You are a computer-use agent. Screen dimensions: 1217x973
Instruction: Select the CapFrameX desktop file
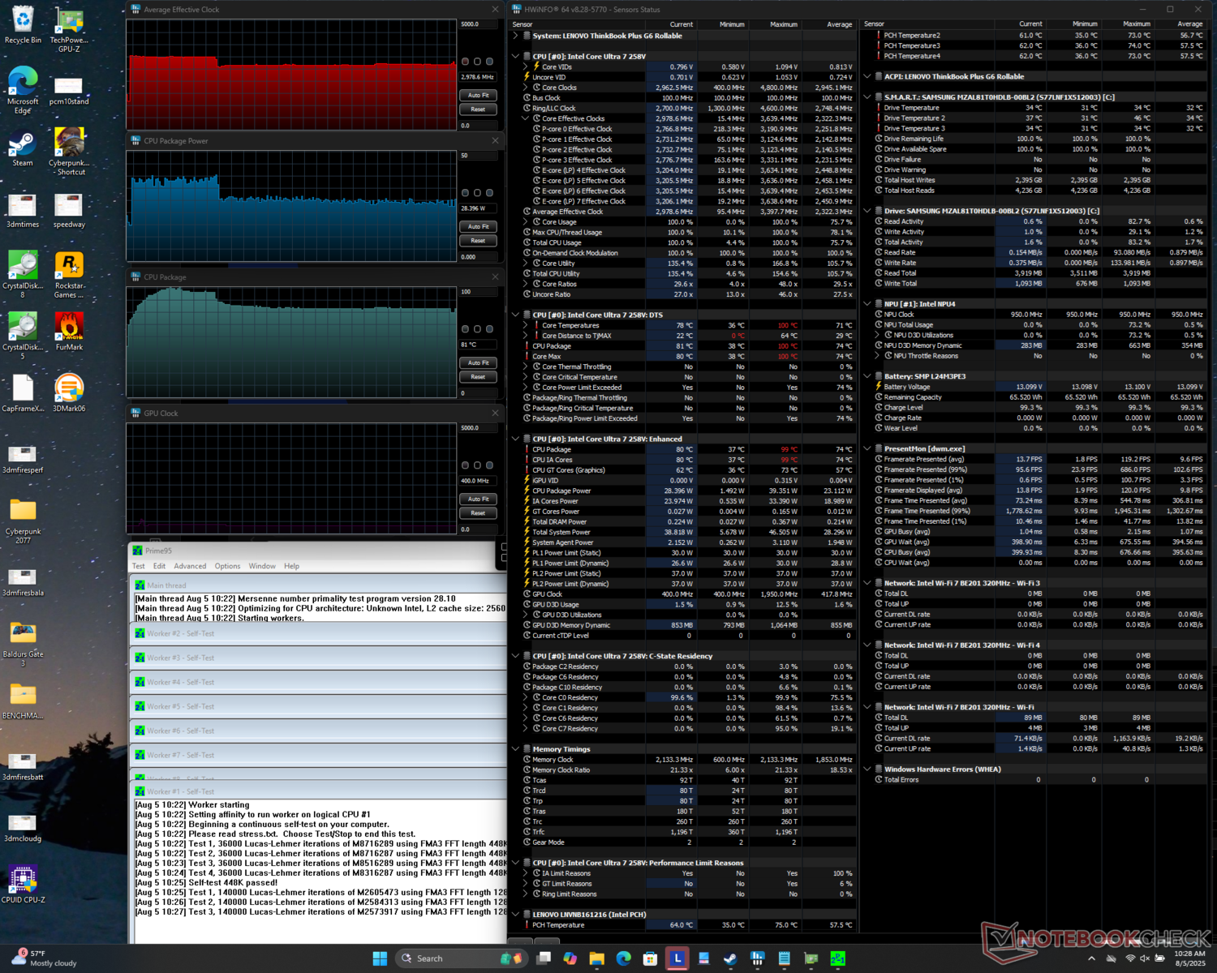(x=23, y=394)
